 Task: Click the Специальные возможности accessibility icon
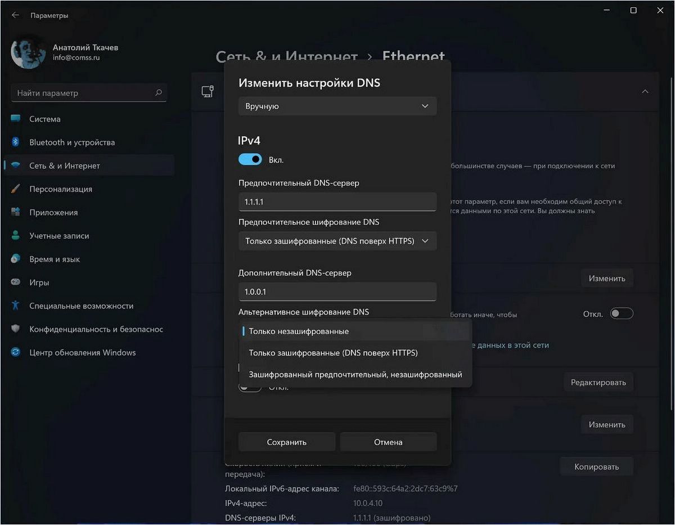click(16, 306)
